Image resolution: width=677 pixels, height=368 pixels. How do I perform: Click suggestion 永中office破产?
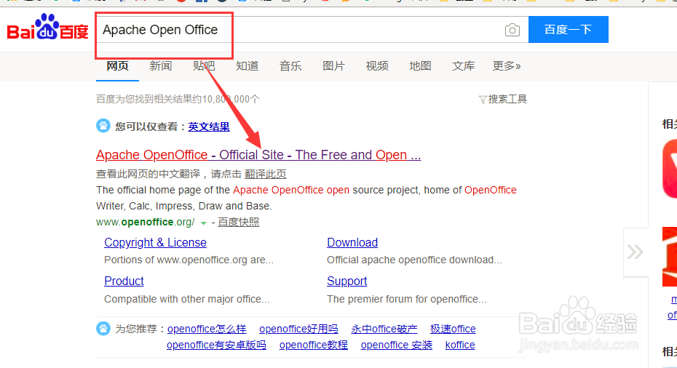(x=384, y=329)
